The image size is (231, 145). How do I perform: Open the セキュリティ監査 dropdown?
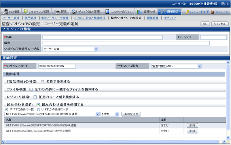176,66
